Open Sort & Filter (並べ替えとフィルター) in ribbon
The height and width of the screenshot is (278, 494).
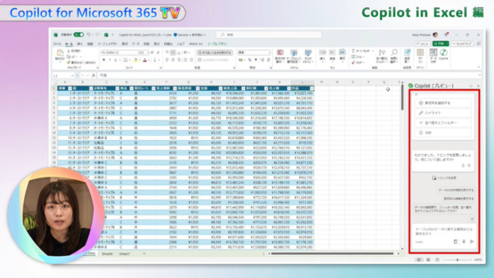tap(382, 56)
